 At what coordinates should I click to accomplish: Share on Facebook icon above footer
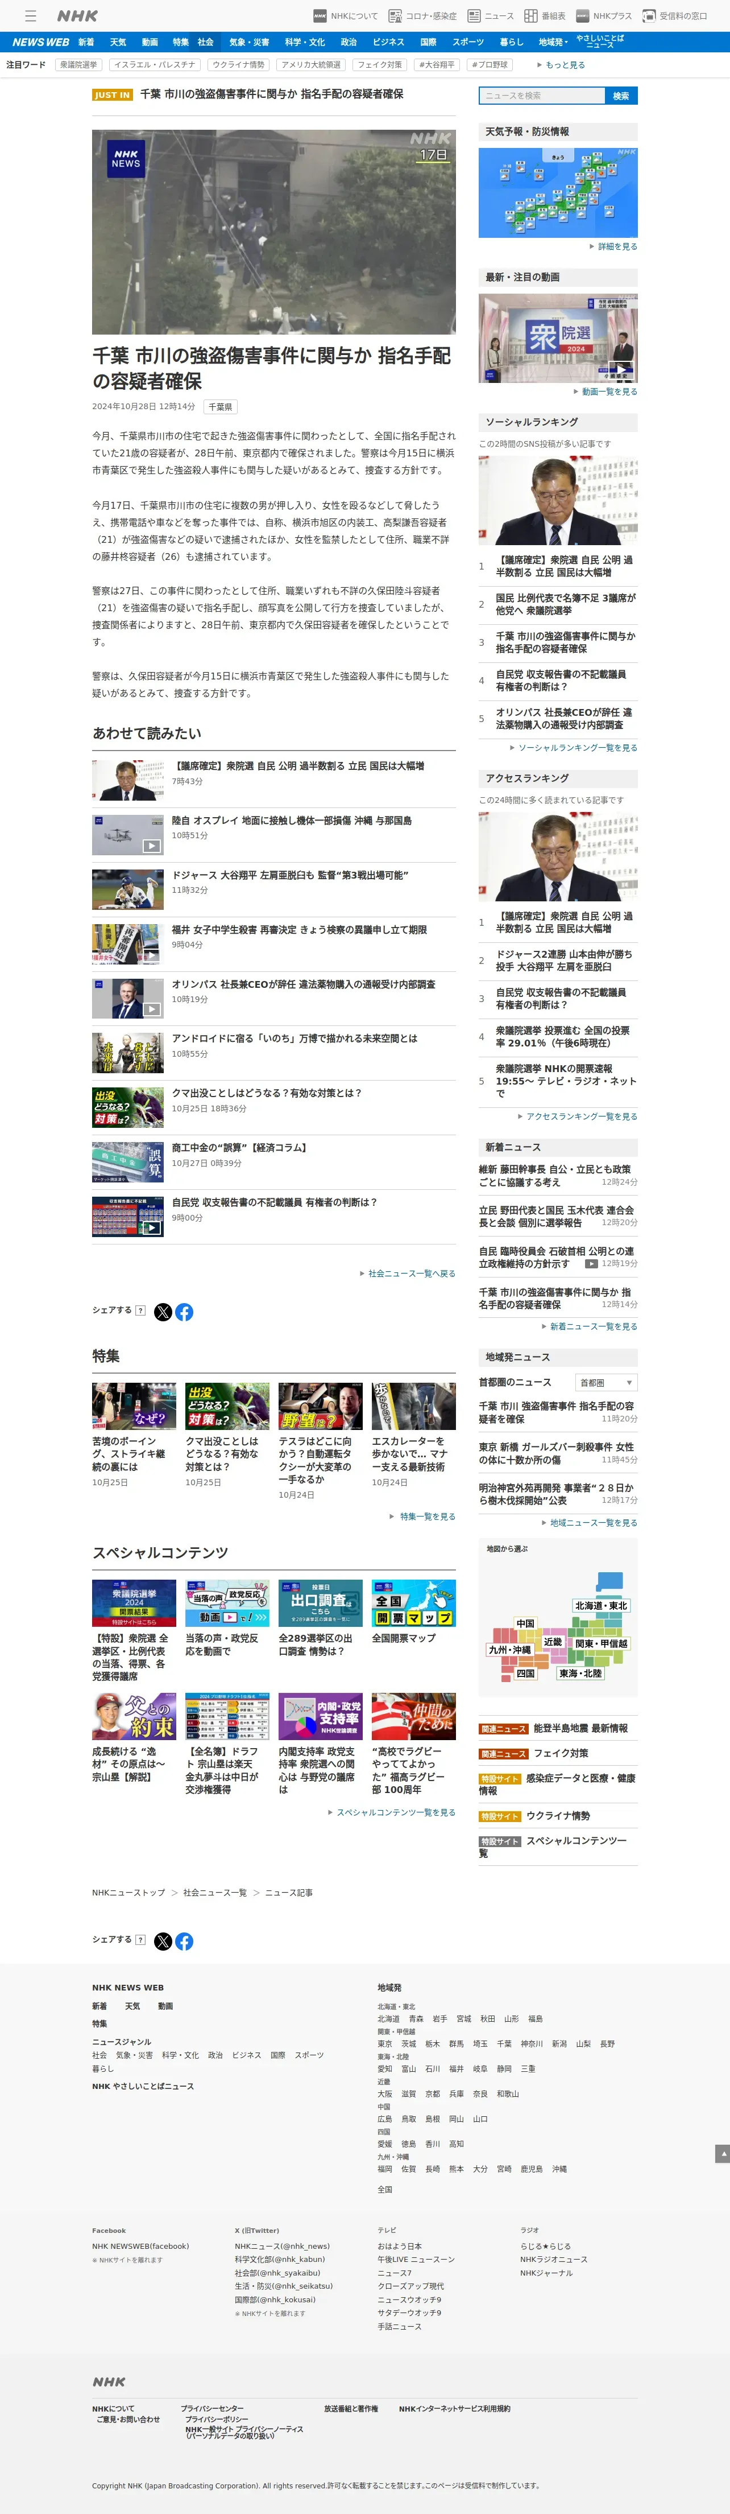tap(184, 1941)
